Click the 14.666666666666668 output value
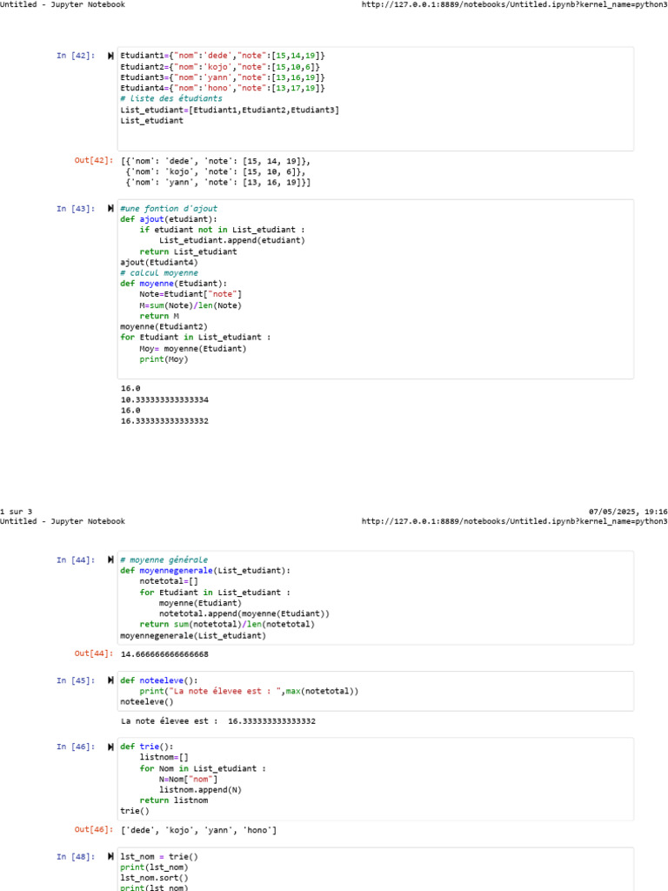 [164, 654]
